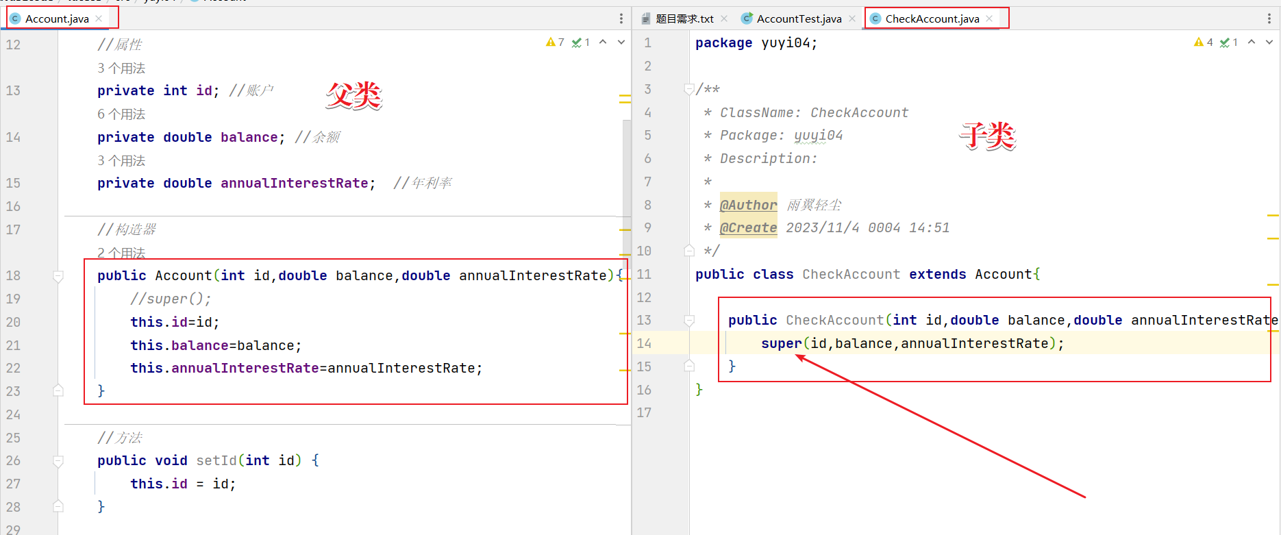The width and height of the screenshot is (1281, 535).
Task: Click the 1 typo indicator in Account.java
Action: point(581,42)
